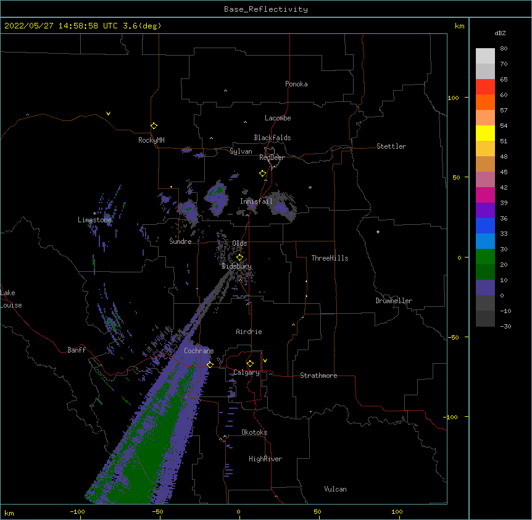The height and width of the screenshot is (520, 532).
Task: Select the Olds label
Action: pyautogui.click(x=239, y=243)
